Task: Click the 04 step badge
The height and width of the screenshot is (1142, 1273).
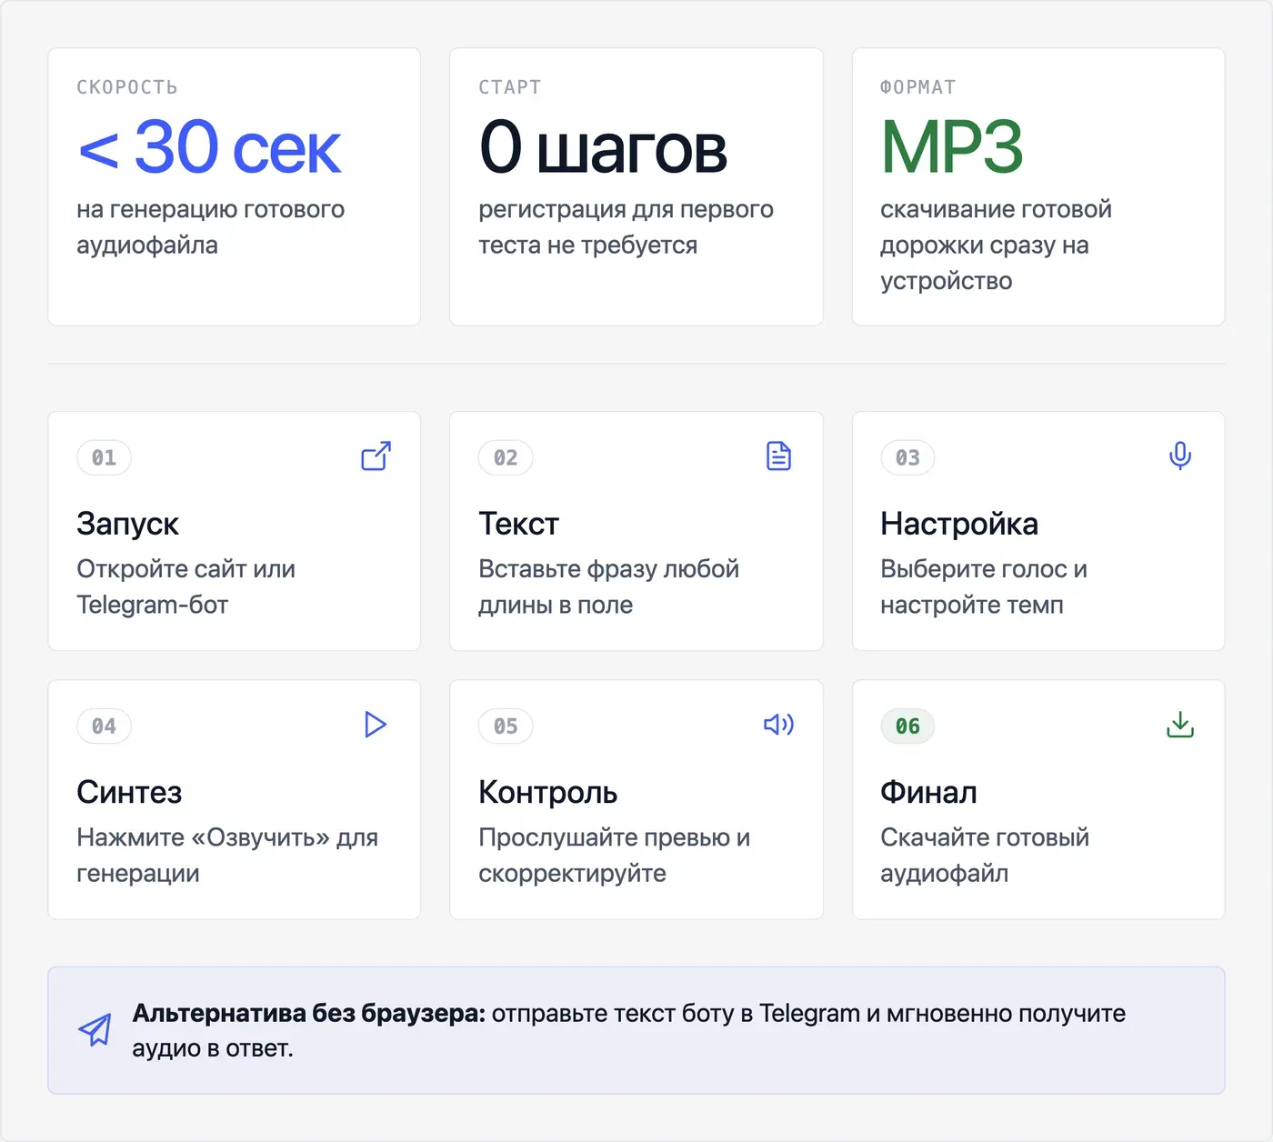Action: tap(105, 726)
